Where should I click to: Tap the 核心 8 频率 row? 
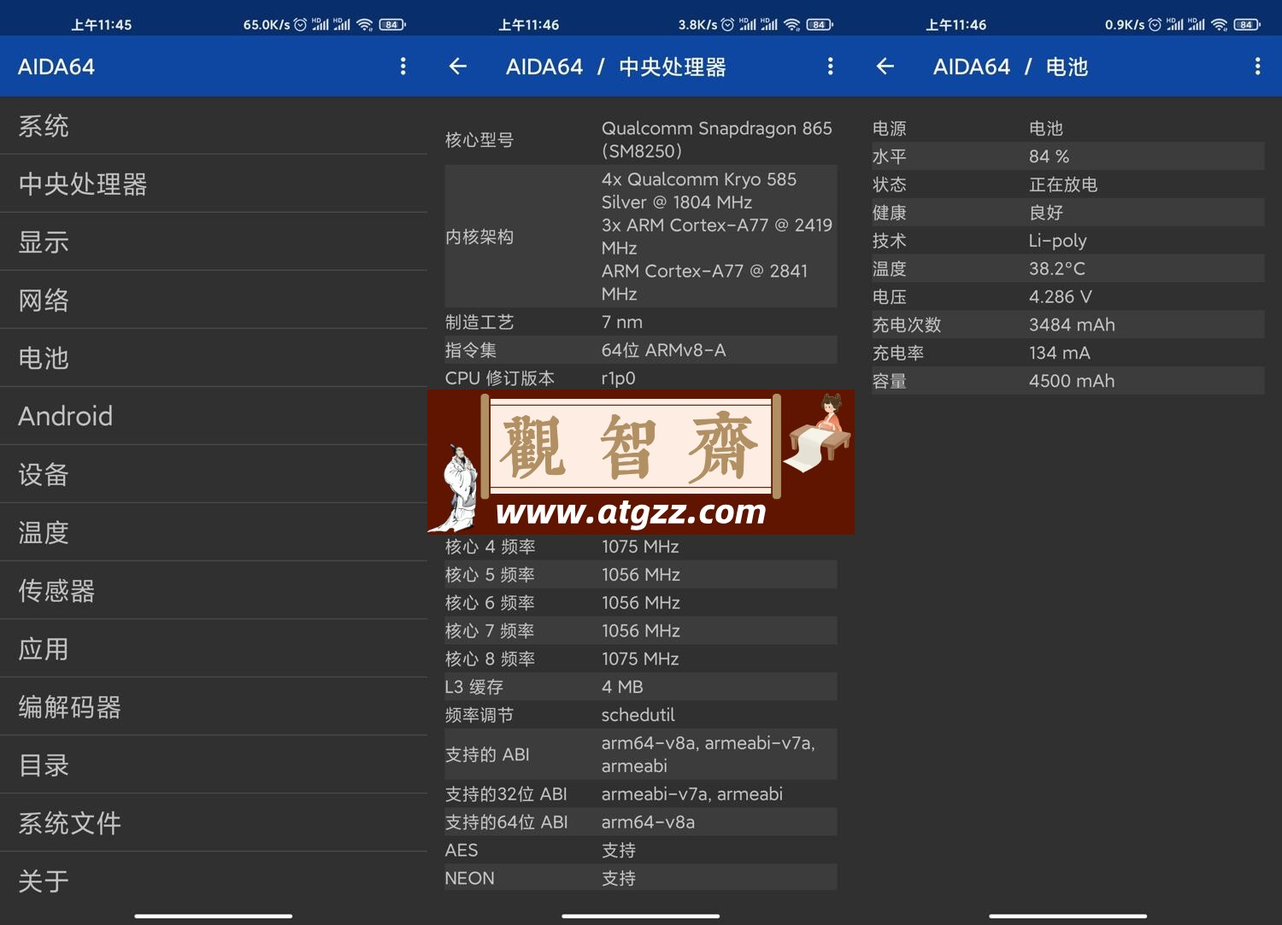coord(641,659)
